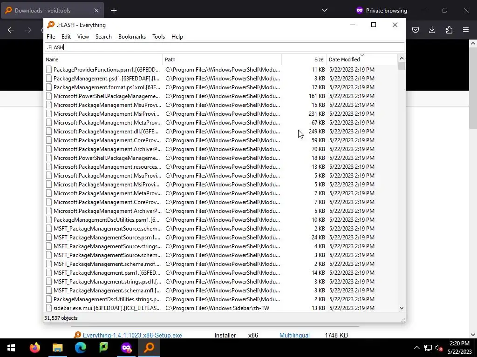The height and width of the screenshot is (357, 477).
Task: Minimize the Everything window
Action: pyautogui.click(x=353, y=25)
